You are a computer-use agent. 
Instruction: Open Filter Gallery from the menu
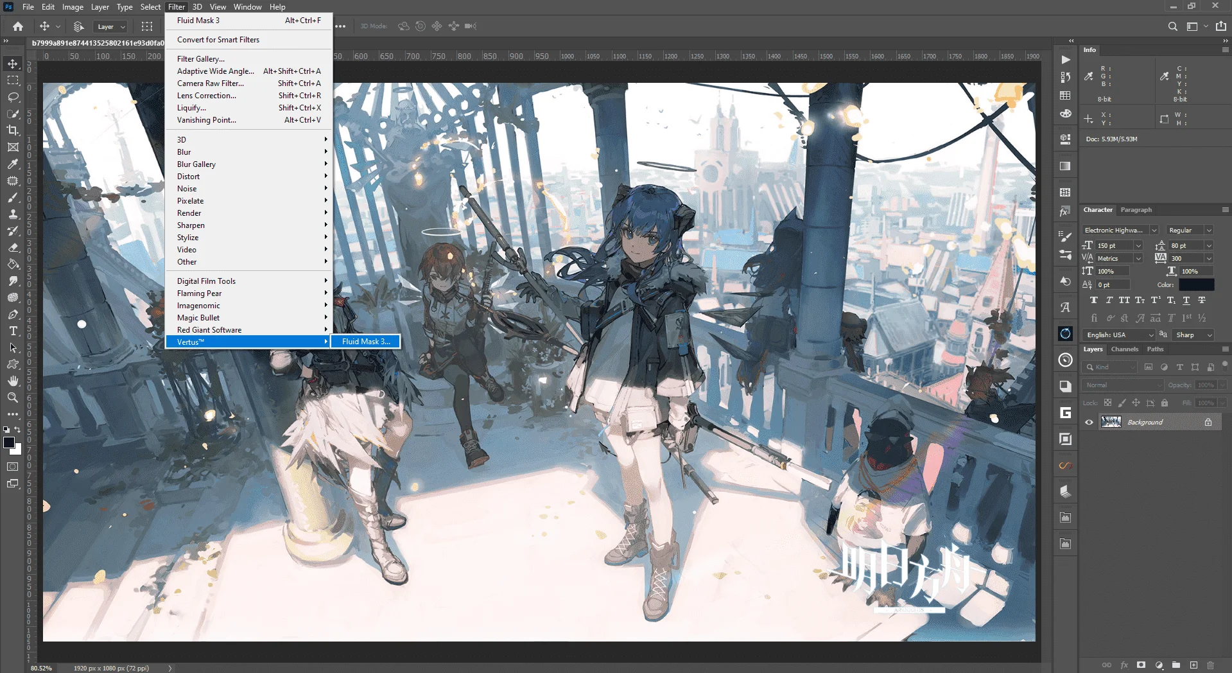click(x=249, y=59)
